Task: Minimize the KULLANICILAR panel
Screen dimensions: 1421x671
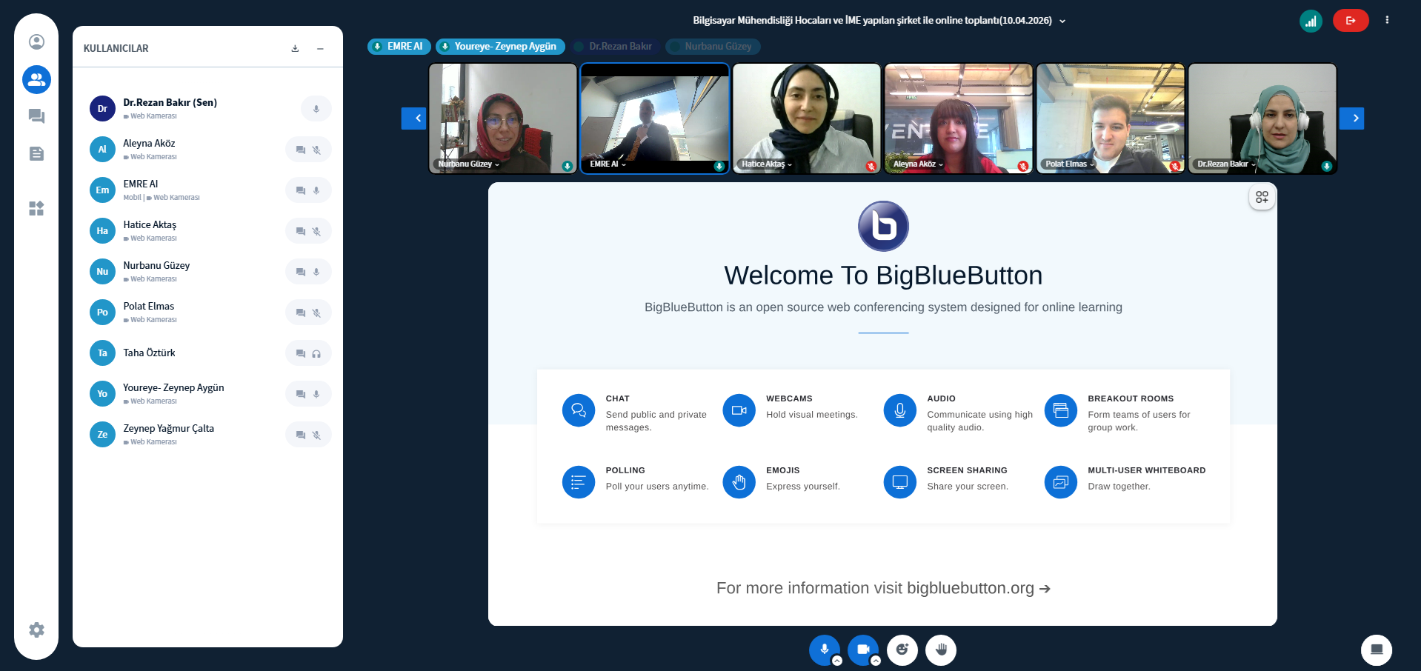Action: pos(320,49)
